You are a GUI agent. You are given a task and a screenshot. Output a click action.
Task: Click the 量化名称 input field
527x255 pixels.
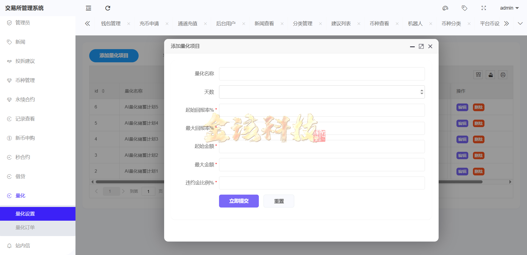pyautogui.click(x=322, y=74)
